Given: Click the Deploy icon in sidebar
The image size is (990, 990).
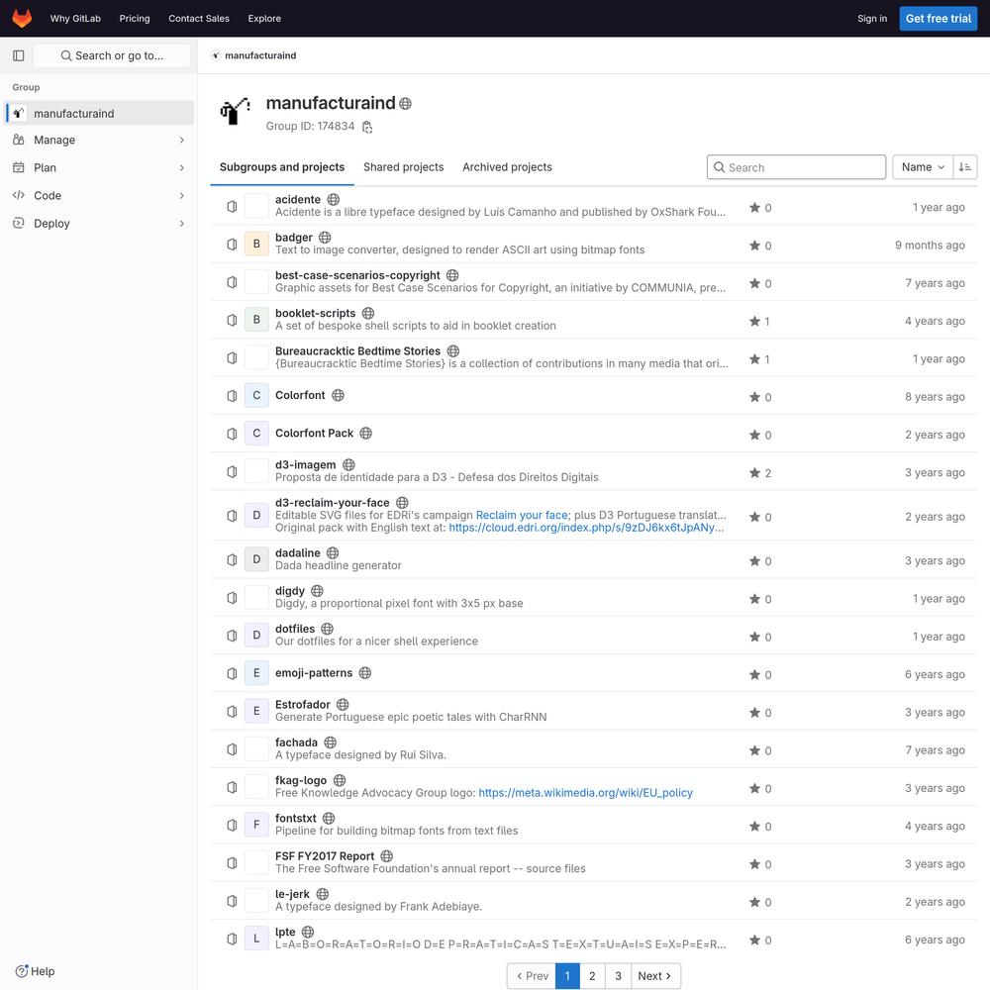Looking at the screenshot, I should tap(18, 223).
